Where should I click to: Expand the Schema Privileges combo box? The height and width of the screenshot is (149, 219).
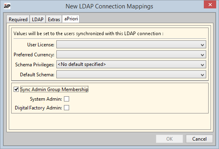131,64
